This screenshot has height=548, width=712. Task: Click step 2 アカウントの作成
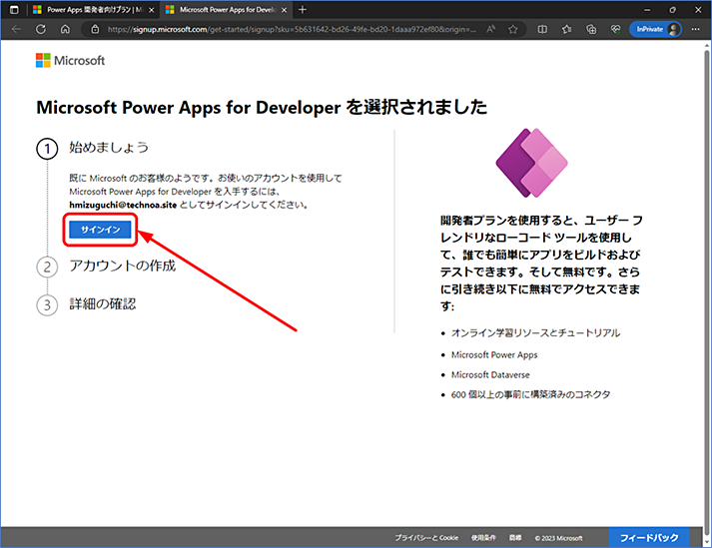tap(122, 266)
